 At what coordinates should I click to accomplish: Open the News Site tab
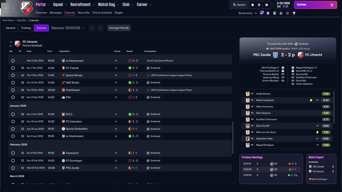pyautogui.click(x=84, y=13)
